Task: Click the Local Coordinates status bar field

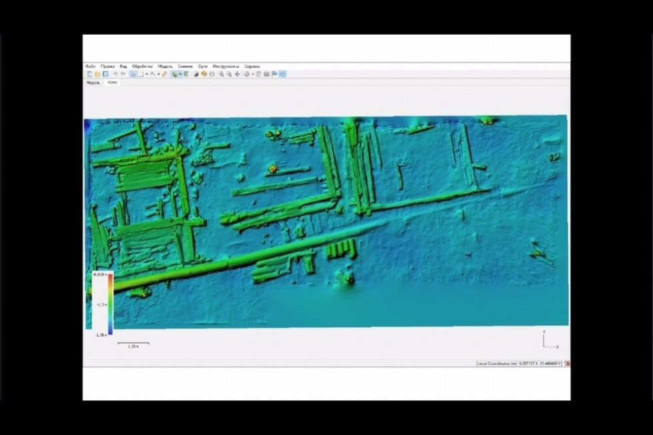Action: (519, 363)
